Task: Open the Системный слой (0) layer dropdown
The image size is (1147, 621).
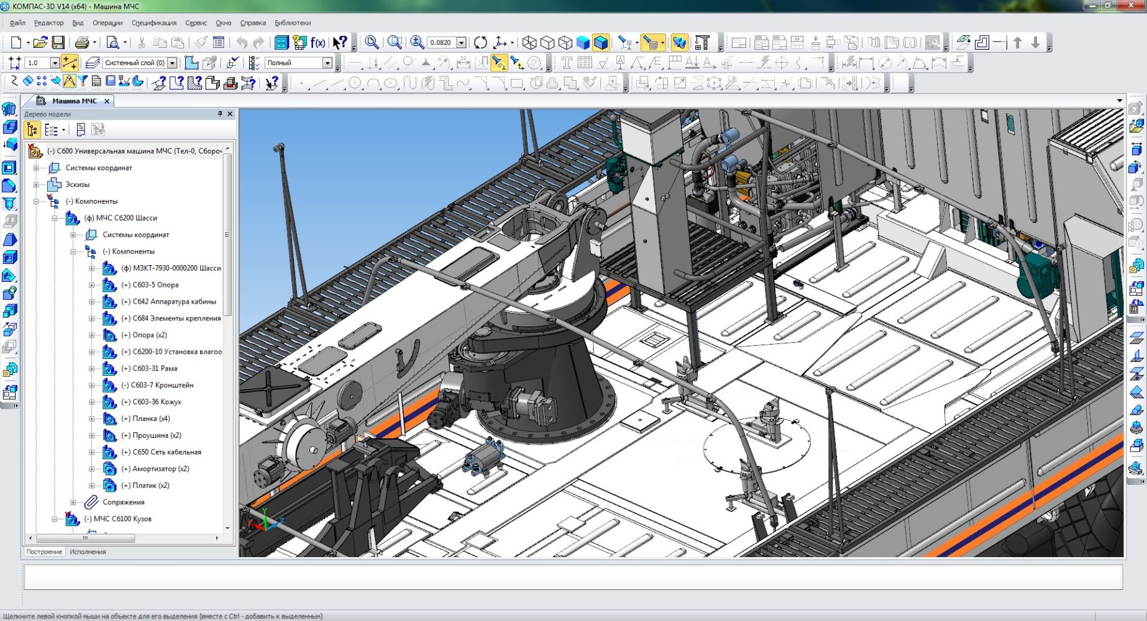Action: 172,63
